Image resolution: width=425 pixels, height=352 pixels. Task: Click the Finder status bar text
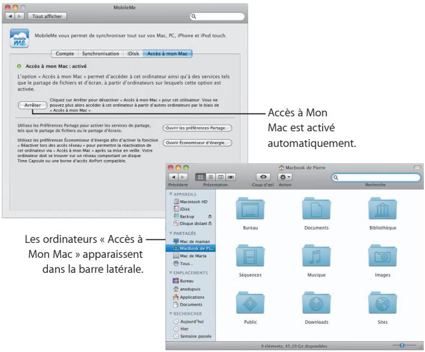tap(294, 346)
